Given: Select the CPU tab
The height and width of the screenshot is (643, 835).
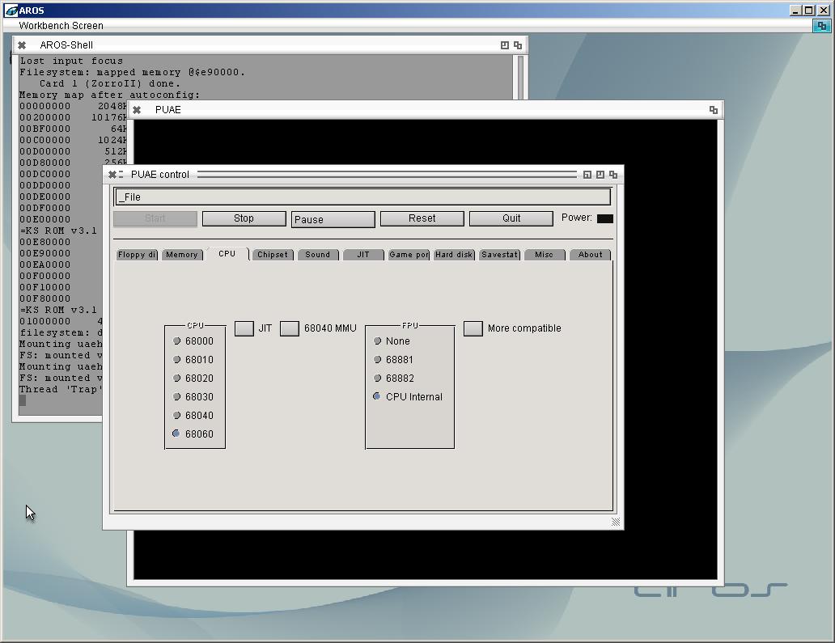Looking at the screenshot, I should (x=227, y=254).
